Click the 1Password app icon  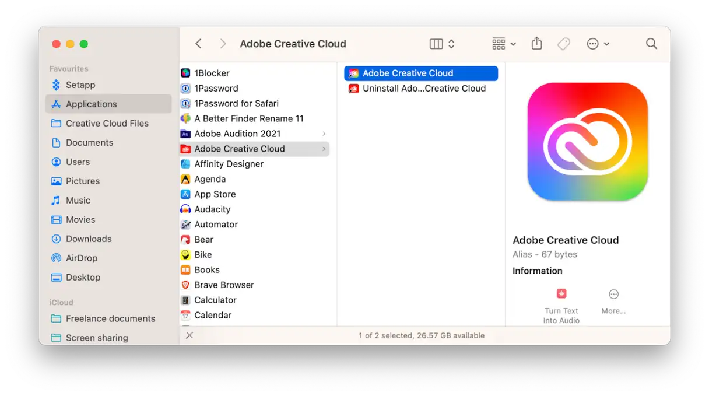click(185, 88)
